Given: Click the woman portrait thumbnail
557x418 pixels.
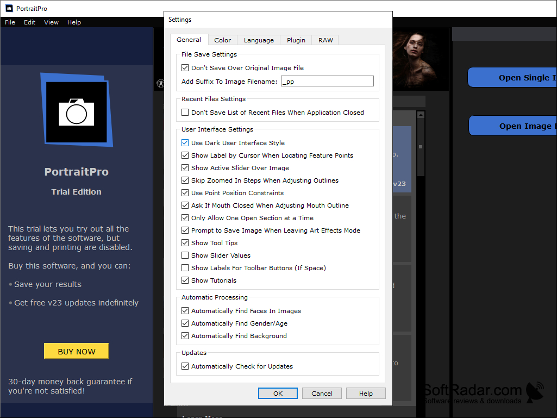Looking at the screenshot, I should tap(420, 59).
